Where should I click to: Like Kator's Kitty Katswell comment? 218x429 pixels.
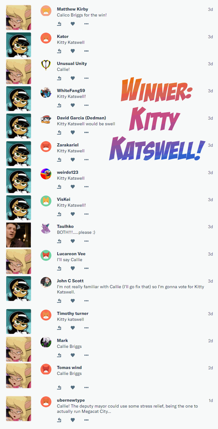73,51
